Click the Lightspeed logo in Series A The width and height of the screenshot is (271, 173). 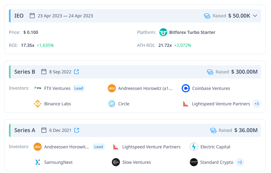pyautogui.click(x=116, y=147)
